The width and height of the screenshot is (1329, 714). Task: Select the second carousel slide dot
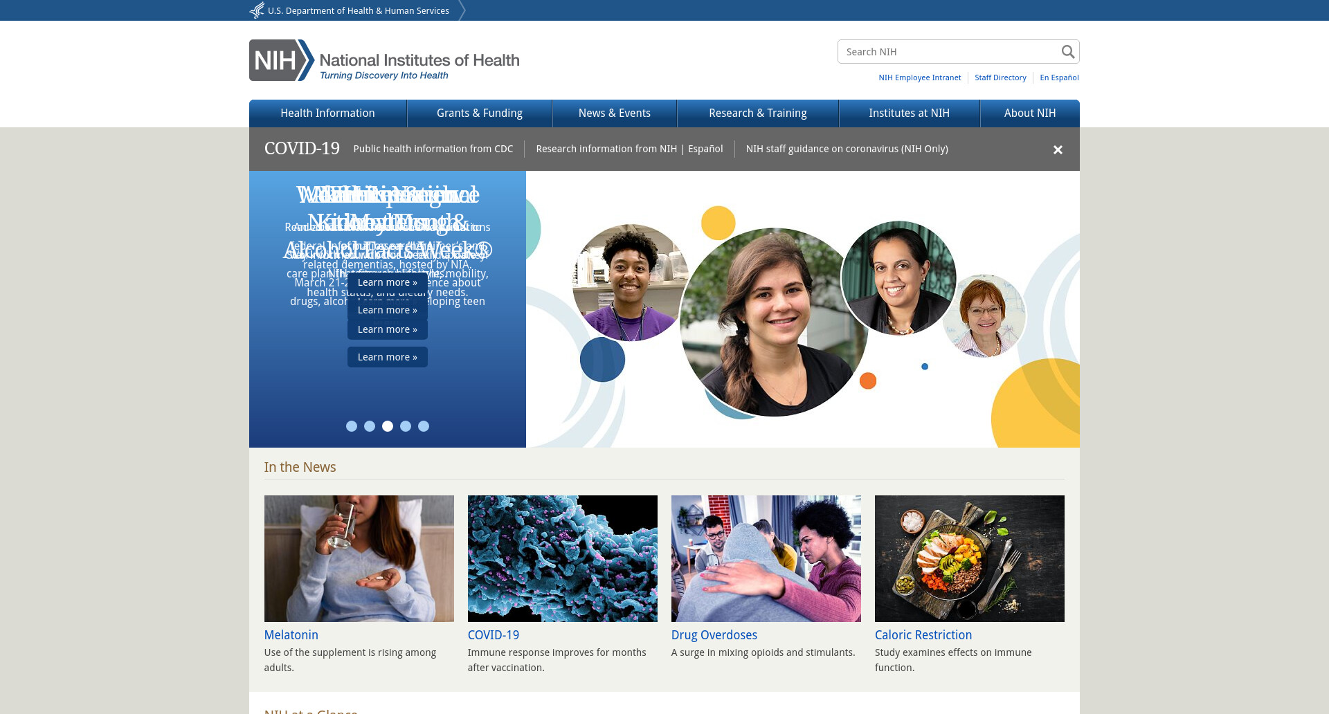[370, 426]
